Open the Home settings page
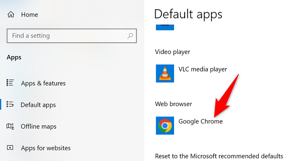 point(29,15)
